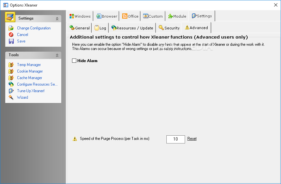Click the Save floppy disk icon
The height and width of the screenshot is (184, 281).
[11, 41]
